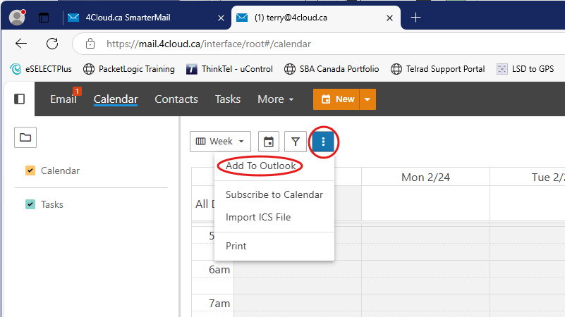Choose Subscribe to Calendar from menu
This screenshot has width=565, height=317.
(274, 194)
